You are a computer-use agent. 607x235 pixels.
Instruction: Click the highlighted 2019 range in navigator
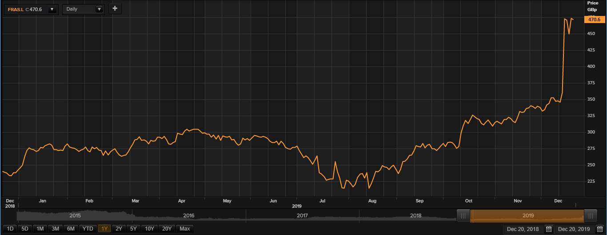[x=527, y=216]
